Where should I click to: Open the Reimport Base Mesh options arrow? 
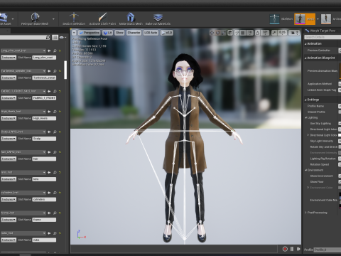coord(53,19)
